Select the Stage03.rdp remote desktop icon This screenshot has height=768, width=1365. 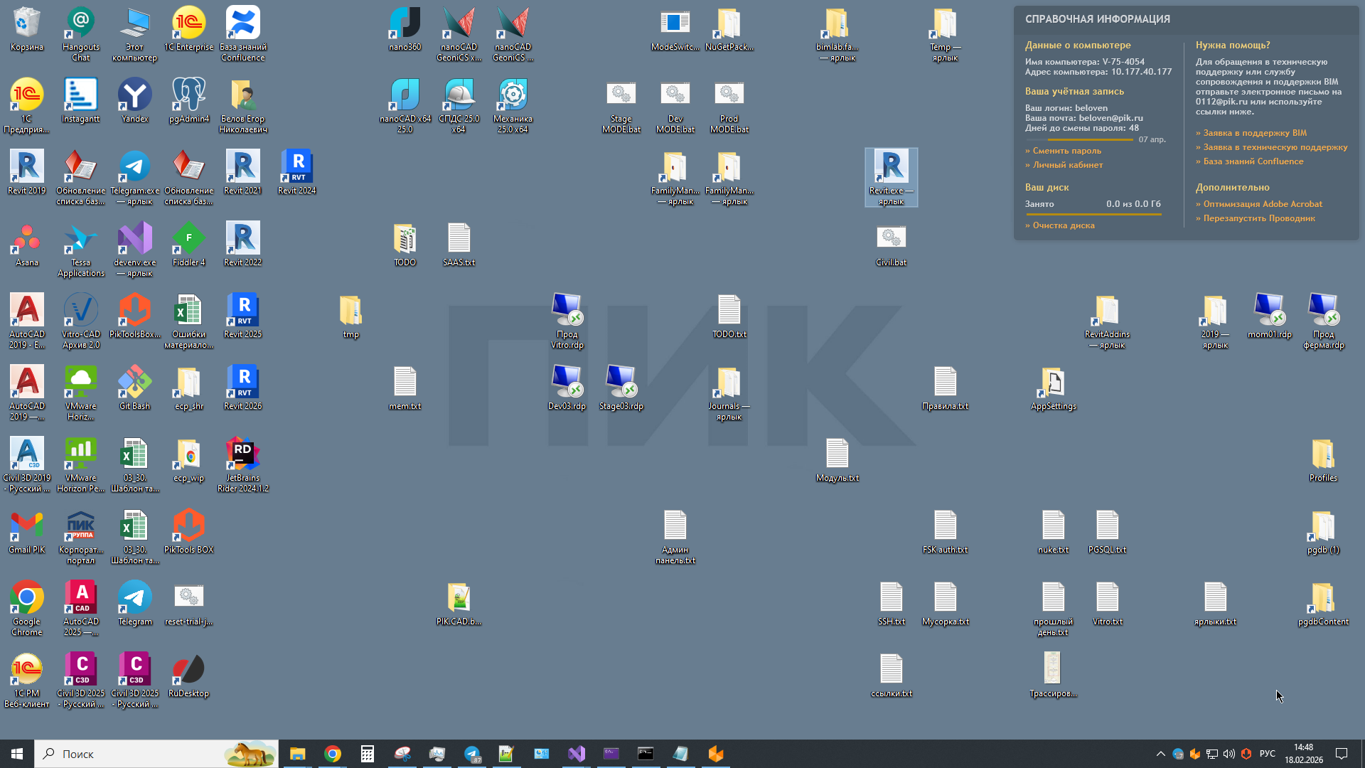coord(621,383)
